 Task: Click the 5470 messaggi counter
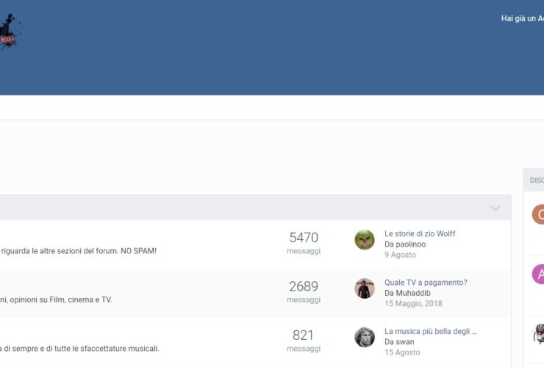(x=304, y=238)
